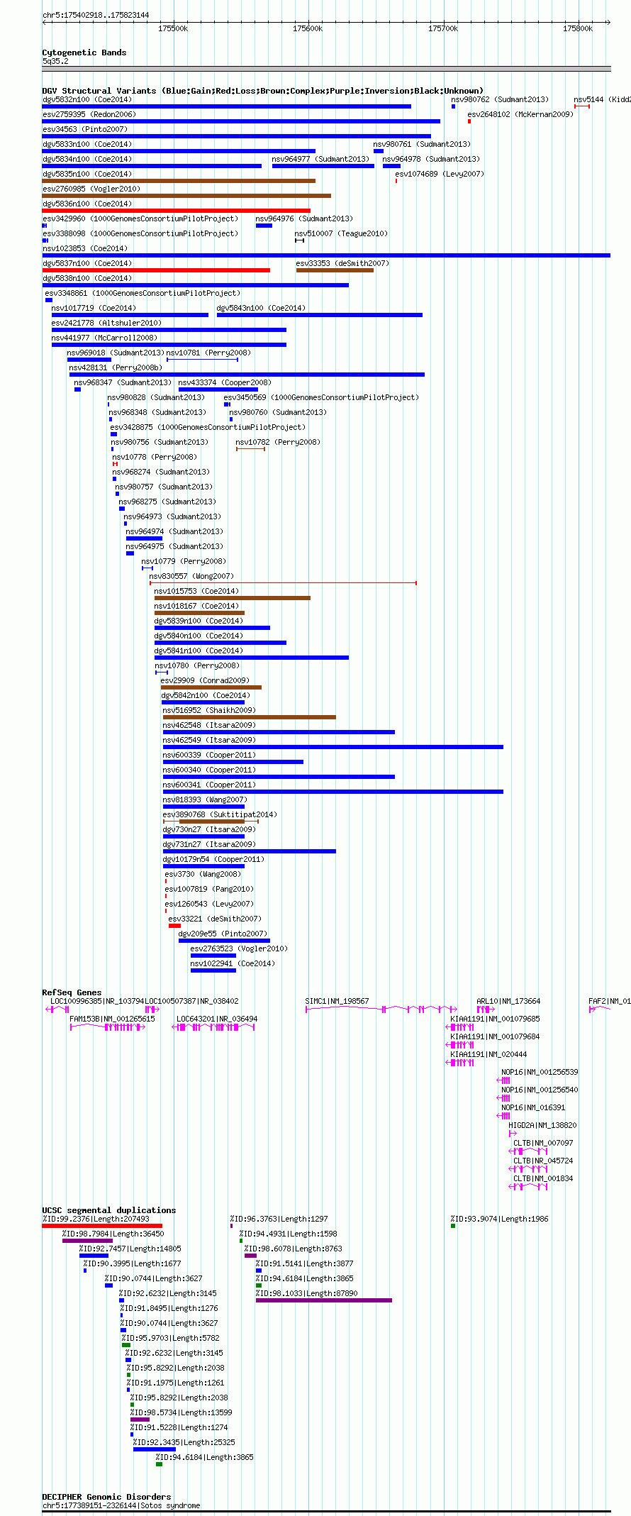The height and width of the screenshot is (1516, 631).
Task: Select nsv964978 (Sudmant2013) variant
Action: point(391,166)
